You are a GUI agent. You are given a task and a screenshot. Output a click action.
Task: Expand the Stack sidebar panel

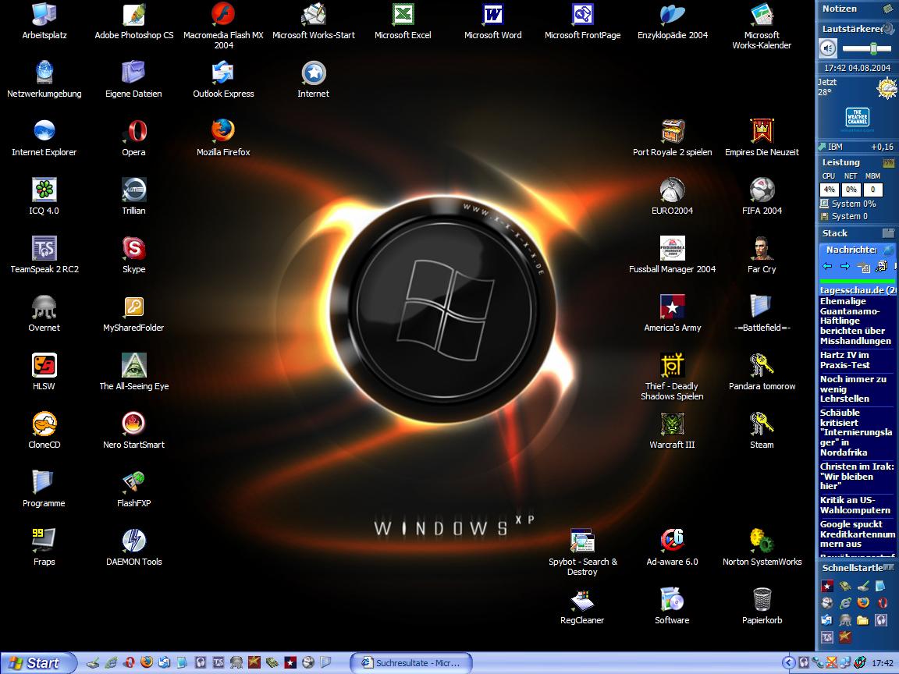[x=857, y=233]
